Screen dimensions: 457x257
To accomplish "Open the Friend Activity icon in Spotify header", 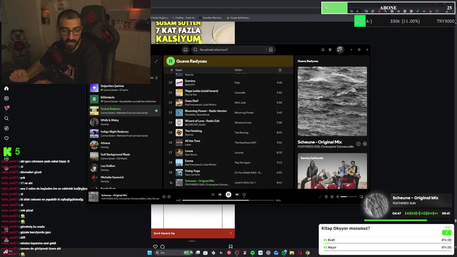I will pos(330,50).
